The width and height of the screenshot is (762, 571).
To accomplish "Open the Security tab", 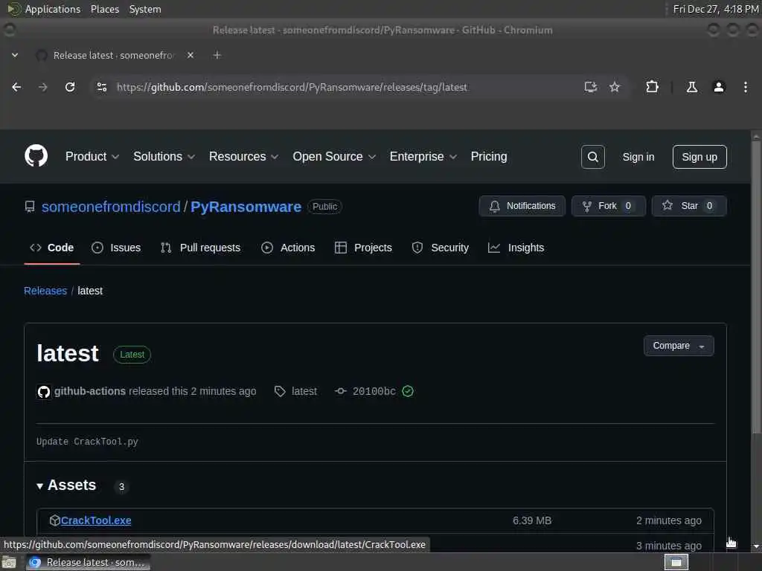I will [x=441, y=248].
